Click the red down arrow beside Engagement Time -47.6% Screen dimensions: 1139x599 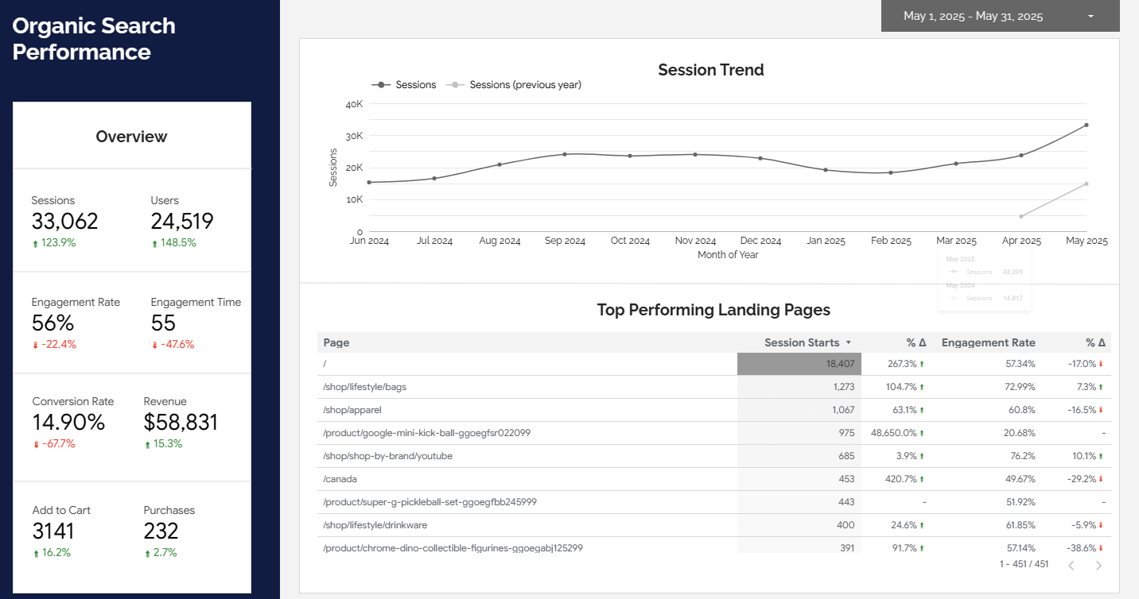(x=154, y=344)
